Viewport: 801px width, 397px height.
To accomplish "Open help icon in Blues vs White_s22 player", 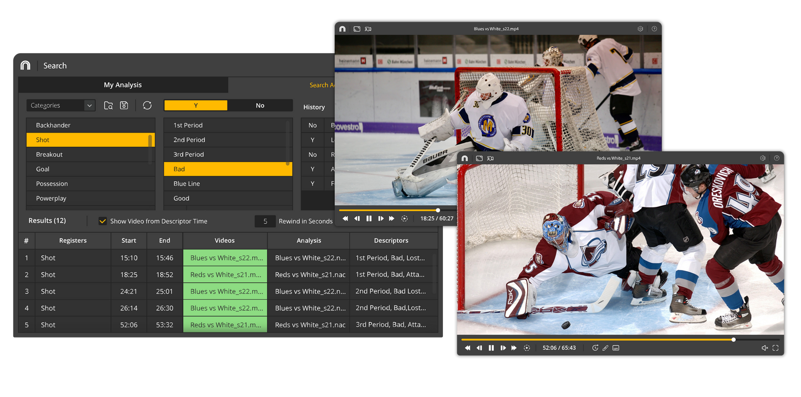I will pos(654,29).
